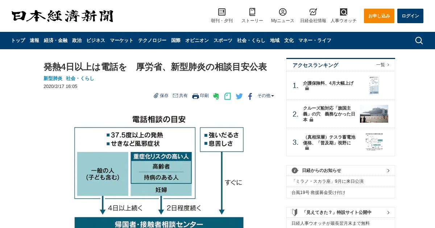Viewport: 435px width, 228px height.
Task: Open the マーケット section
Action: pyautogui.click(x=121, y=41)
